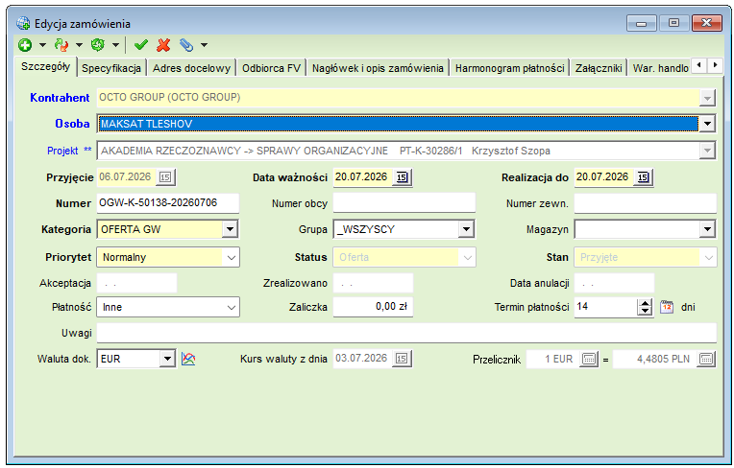Click the Numer obcy input field
This screenshot has width=734, height=468.
pyautogui.click(x=404, y=203)
